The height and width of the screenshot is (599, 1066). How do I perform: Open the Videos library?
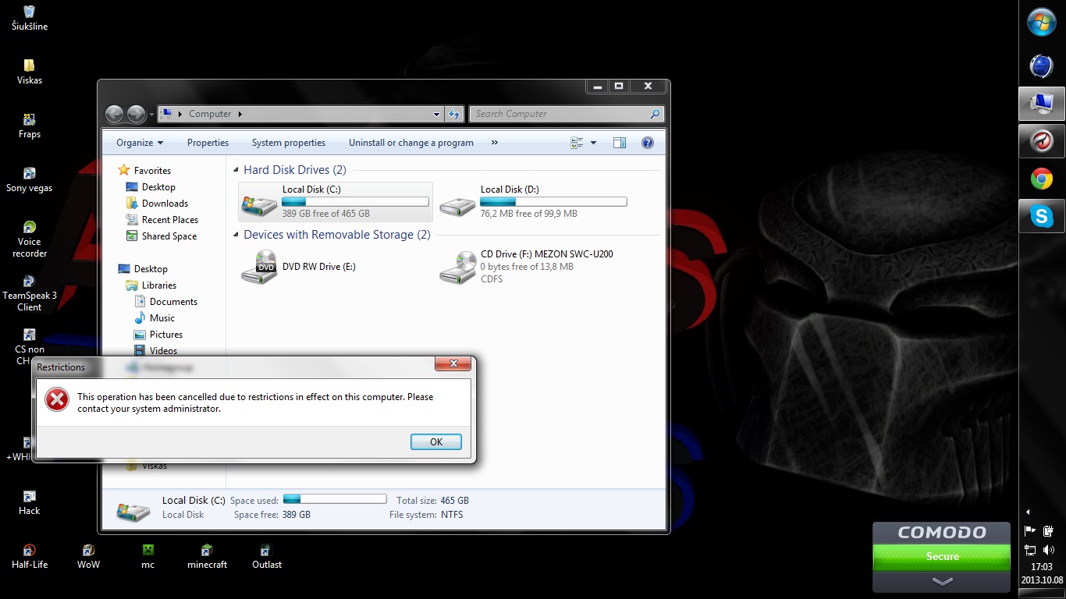pyautogui.click(x=164, y=351)
